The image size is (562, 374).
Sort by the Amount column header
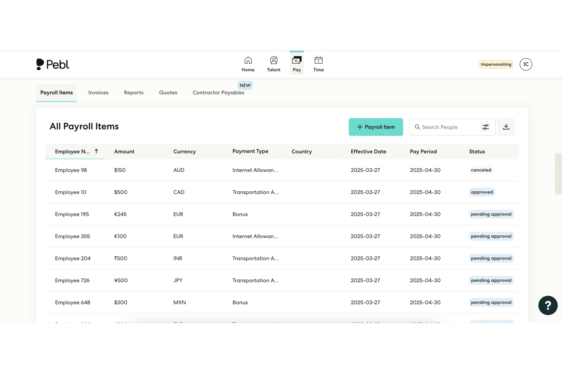(124, 152)
